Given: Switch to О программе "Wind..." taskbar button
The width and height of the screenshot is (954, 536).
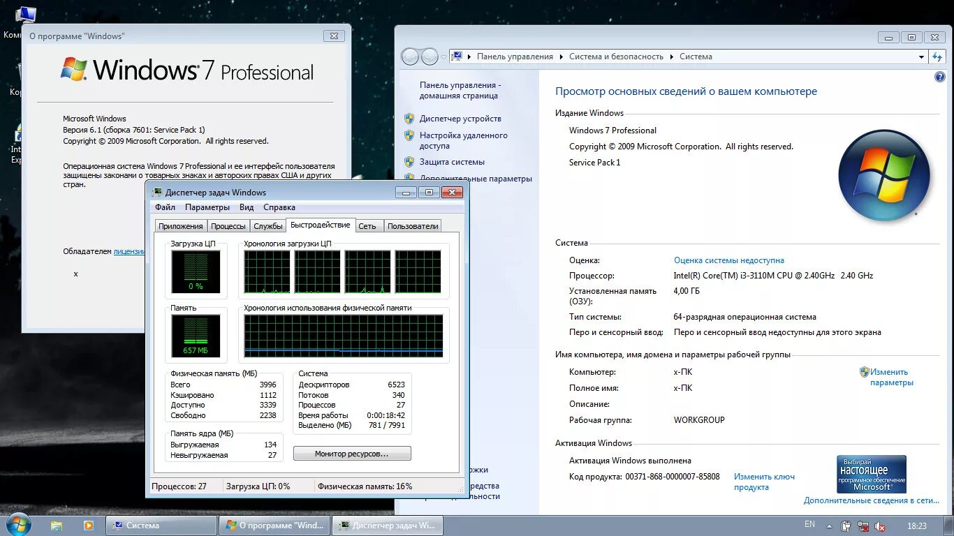Looking at the screenshot, I should pos(274,526).
